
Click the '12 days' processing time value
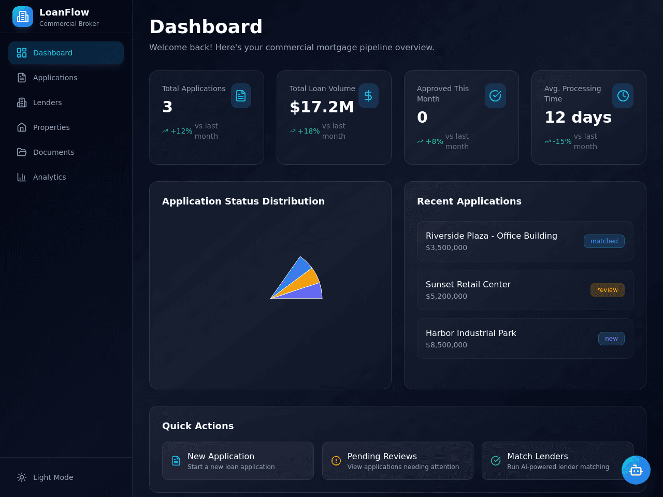[578, 118]
